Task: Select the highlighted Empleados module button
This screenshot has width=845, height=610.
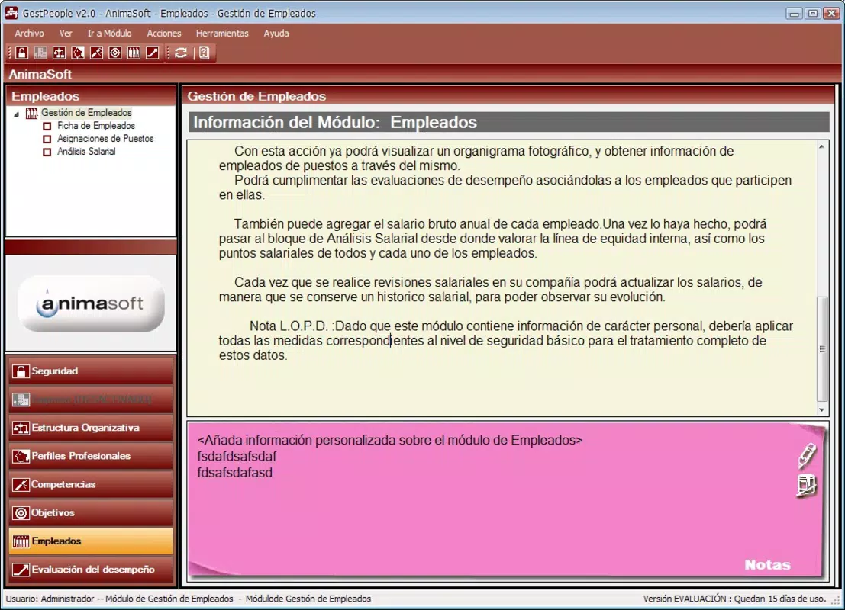Action: pos(91,541)
